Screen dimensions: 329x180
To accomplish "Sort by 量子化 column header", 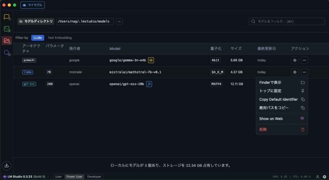I will tap(216, 49).
